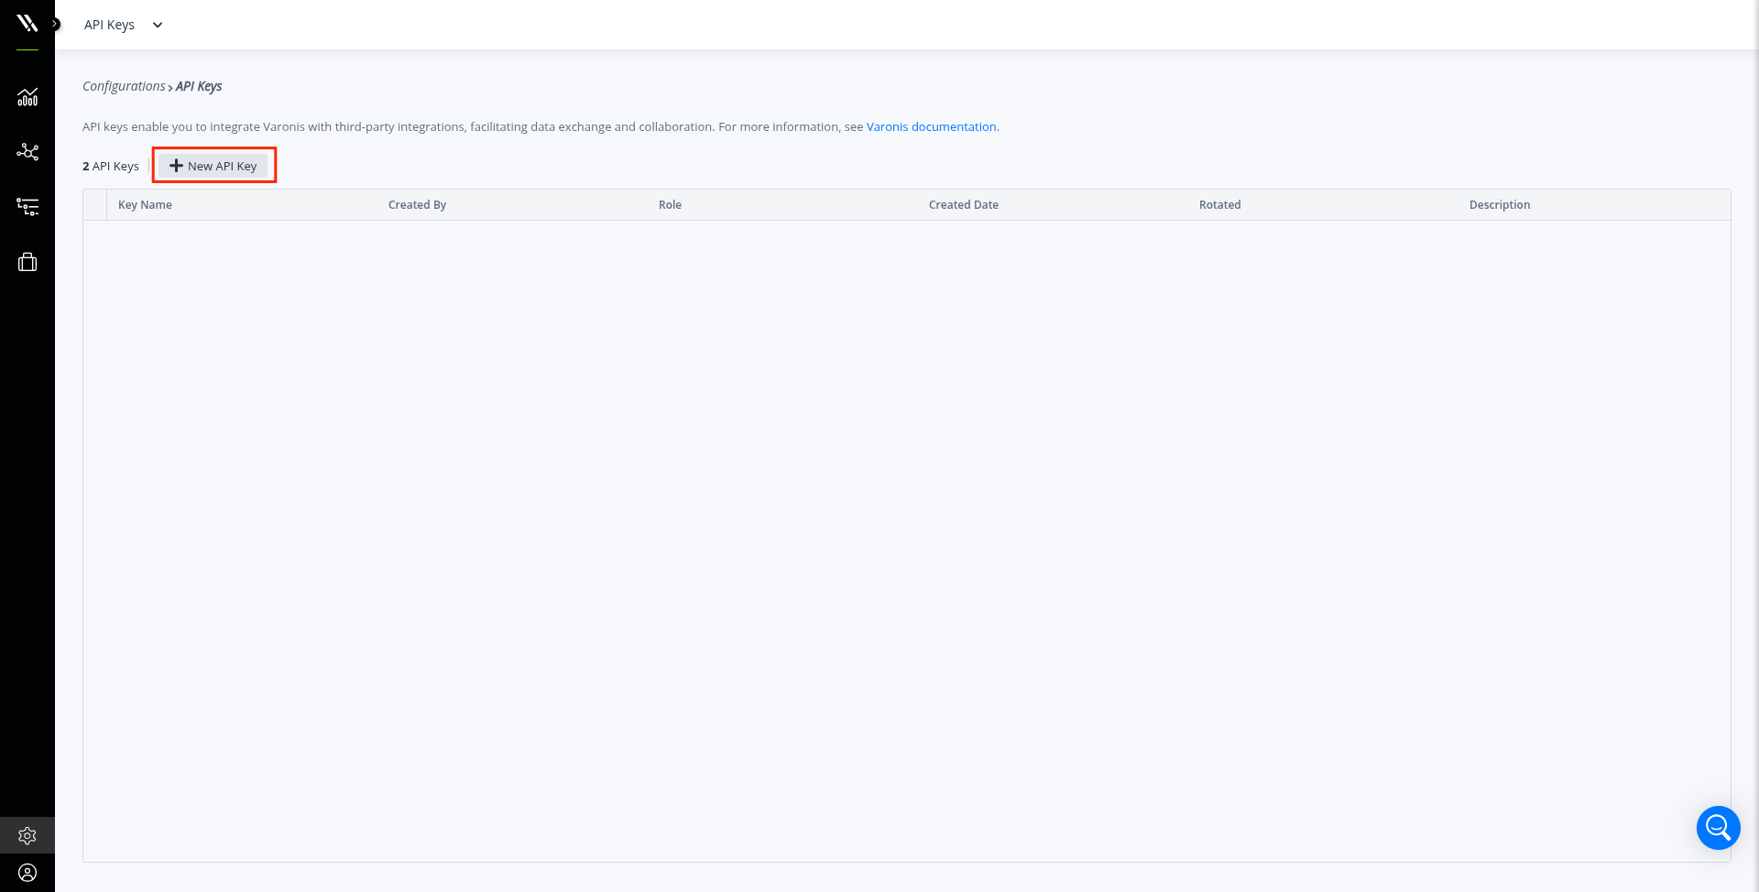Image resolution: width=1759 pixels, height=892 pixels.
Task: Click the Description column header
Action: [x=1500, y=205]
